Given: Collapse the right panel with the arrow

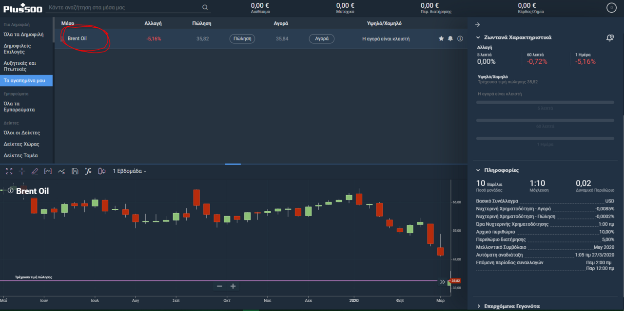Looking at the screenshot, I should [x=477, y=24].
